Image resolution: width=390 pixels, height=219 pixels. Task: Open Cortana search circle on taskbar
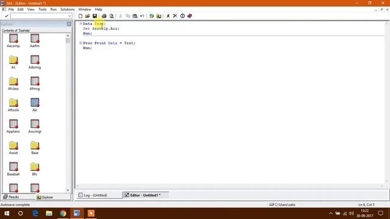(20, 214)
